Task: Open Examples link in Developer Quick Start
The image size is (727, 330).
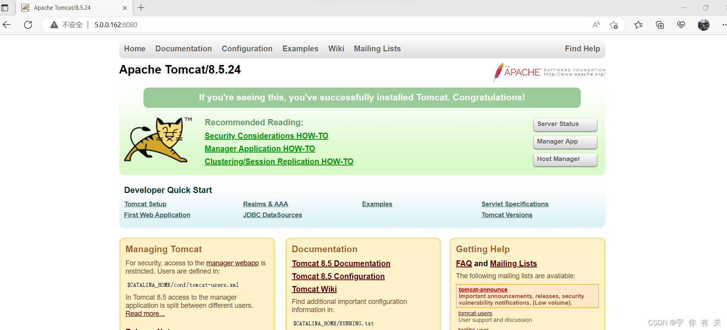Action: tap(377, 204)
